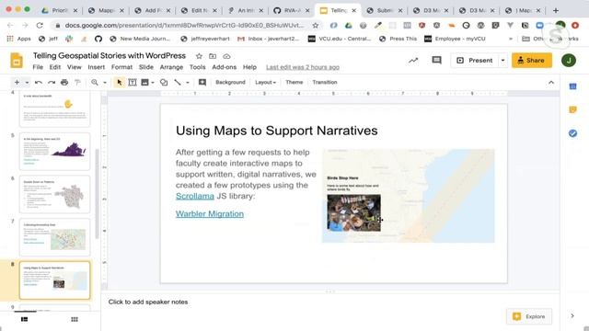Bookmark this page with the star icon
Viewport: 589px width, 331px height.
click(x=316, y=26)
